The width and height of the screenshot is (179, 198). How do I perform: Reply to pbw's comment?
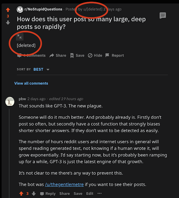[x=48, y=194]
